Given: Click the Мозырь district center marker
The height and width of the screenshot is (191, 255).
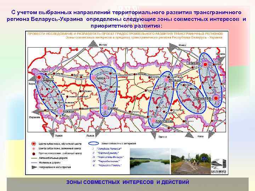Looking at the screenshot, I should pos(166,80).
